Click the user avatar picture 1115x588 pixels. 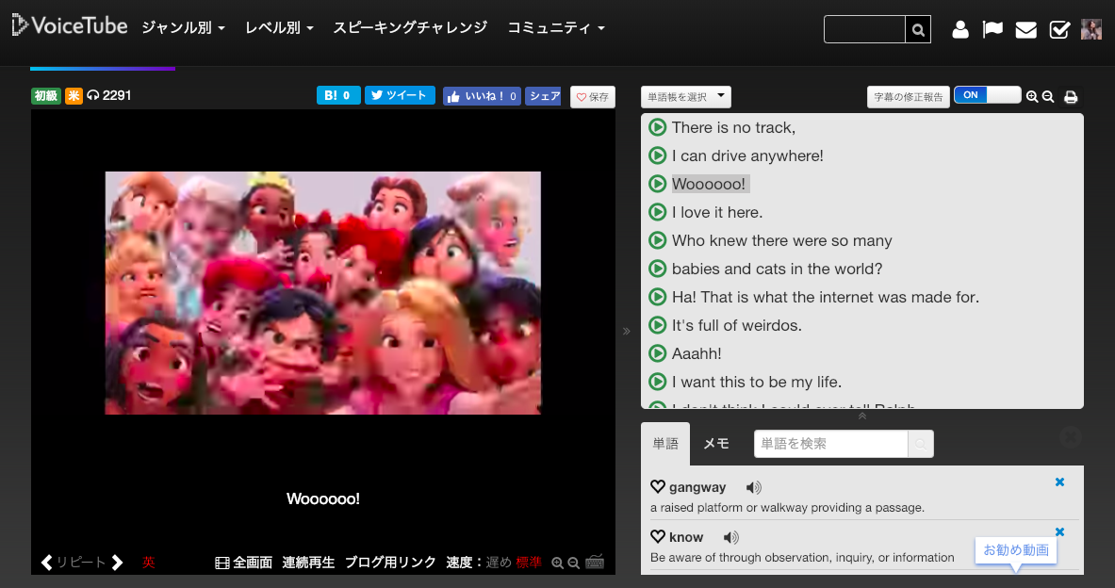1090,29
